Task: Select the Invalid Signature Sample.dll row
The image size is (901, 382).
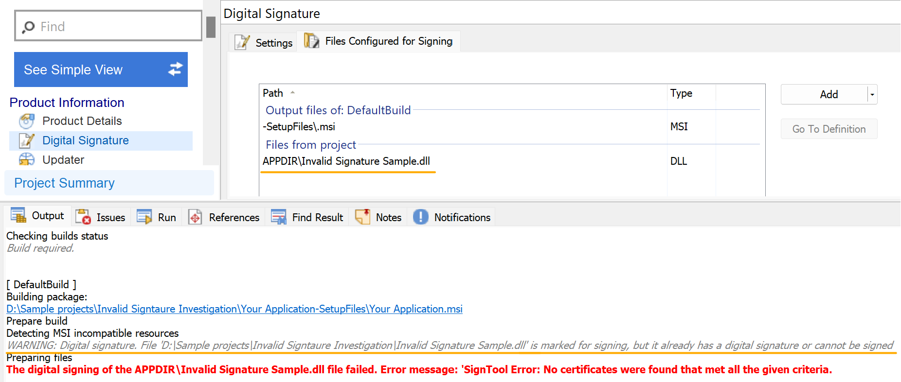Action: pos(346,161)
